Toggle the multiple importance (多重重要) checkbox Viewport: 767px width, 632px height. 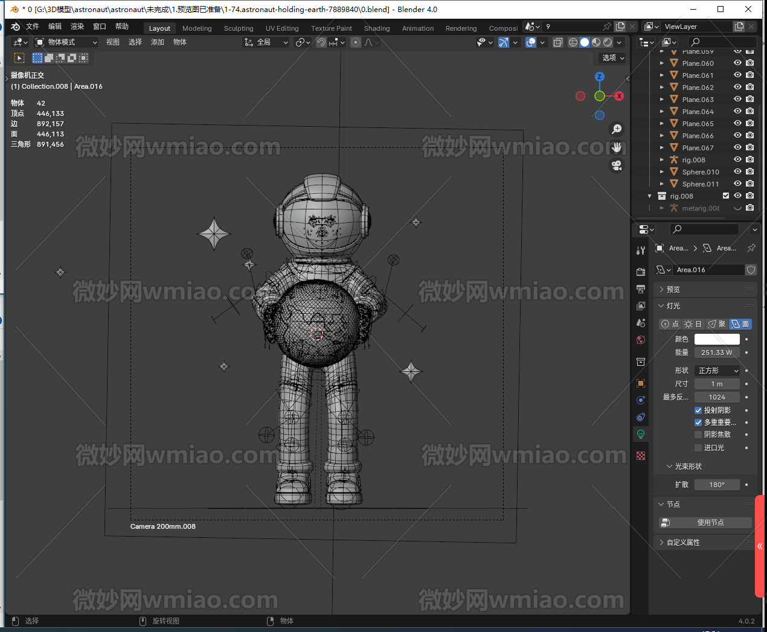(698, 423)
